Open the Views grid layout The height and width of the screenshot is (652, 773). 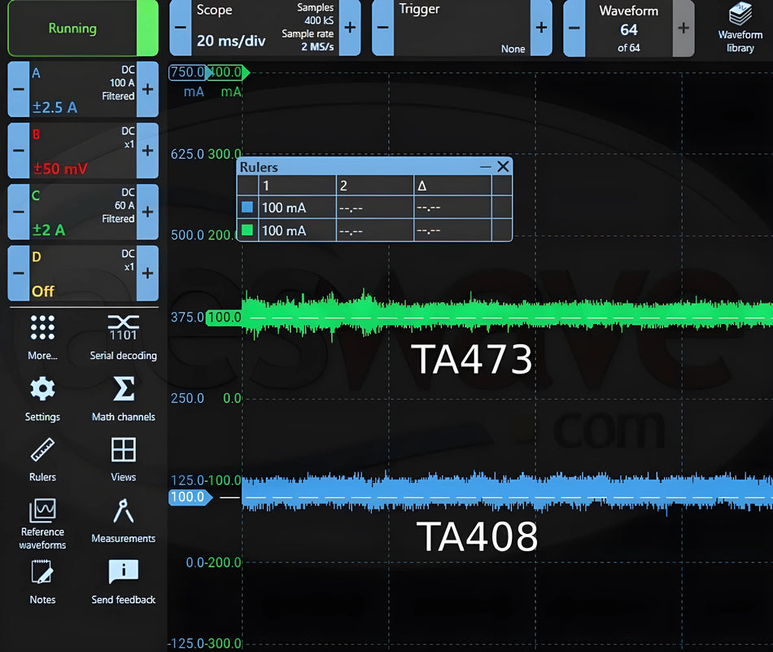(x=123, y=460)
